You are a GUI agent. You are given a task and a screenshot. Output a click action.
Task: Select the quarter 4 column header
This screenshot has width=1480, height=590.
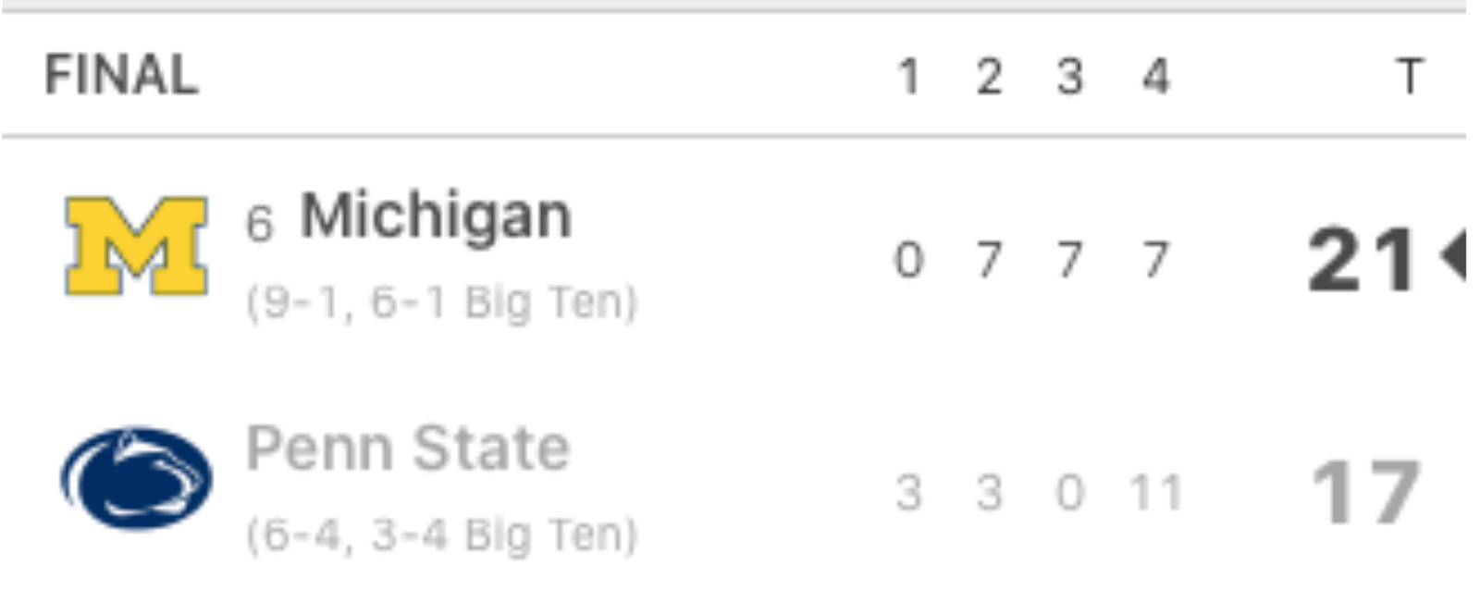click(1155, 76)
